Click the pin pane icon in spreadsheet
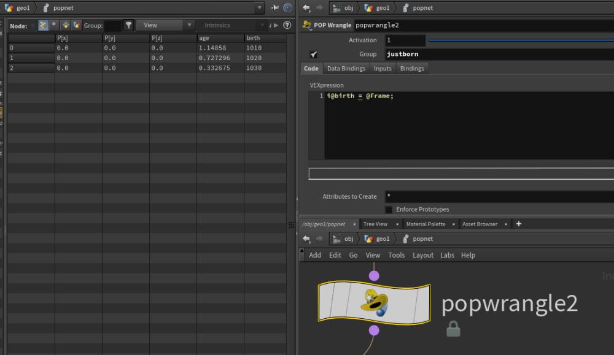The image size is (614, 355). pos(274,8)
